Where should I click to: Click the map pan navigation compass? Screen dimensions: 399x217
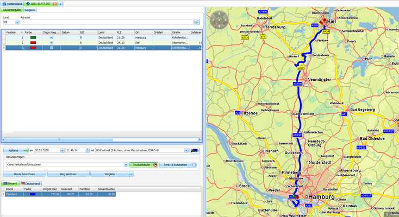pyautogui.click(x=219, y=21)
